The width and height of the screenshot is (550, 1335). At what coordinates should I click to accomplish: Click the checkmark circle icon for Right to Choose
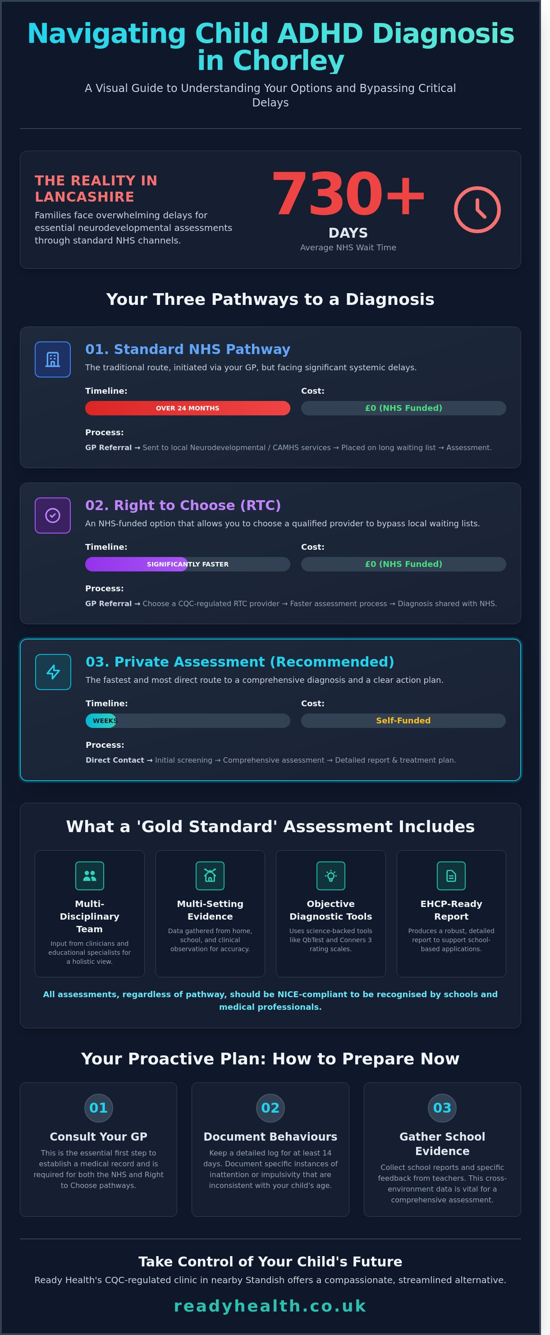[x=53, y=515]
